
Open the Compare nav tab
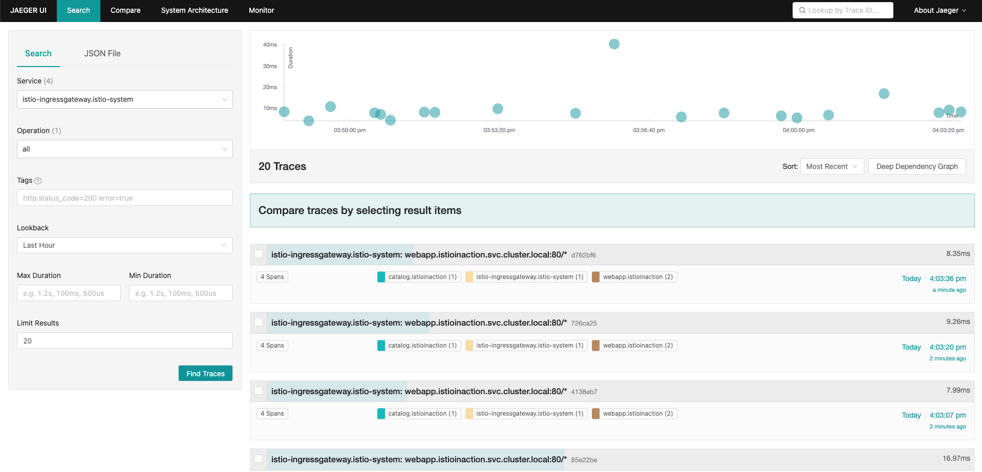[x=125, y=11]
